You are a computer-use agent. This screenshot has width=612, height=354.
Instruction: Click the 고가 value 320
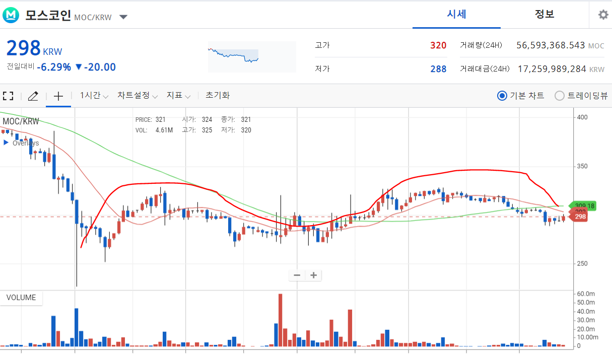coord(438,45)
